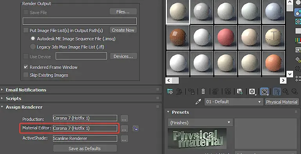301x154 pixels.
Task: Open the Material ID Channel flyout
Action: 252,91
